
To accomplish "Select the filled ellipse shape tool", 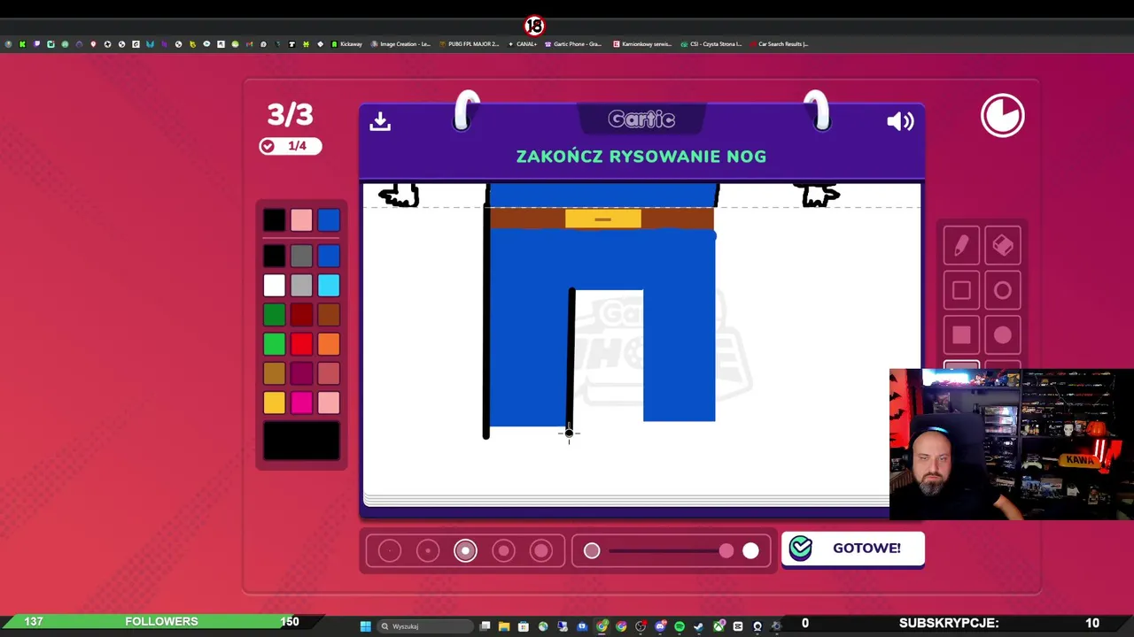I will (1003, 335).
